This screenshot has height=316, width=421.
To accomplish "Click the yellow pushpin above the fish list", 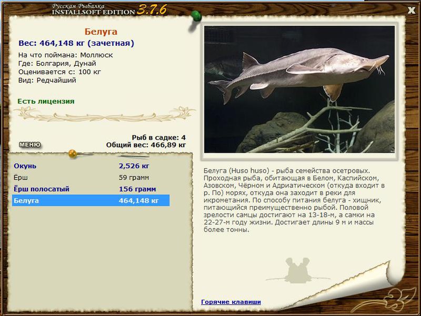I will click(73, 153).
